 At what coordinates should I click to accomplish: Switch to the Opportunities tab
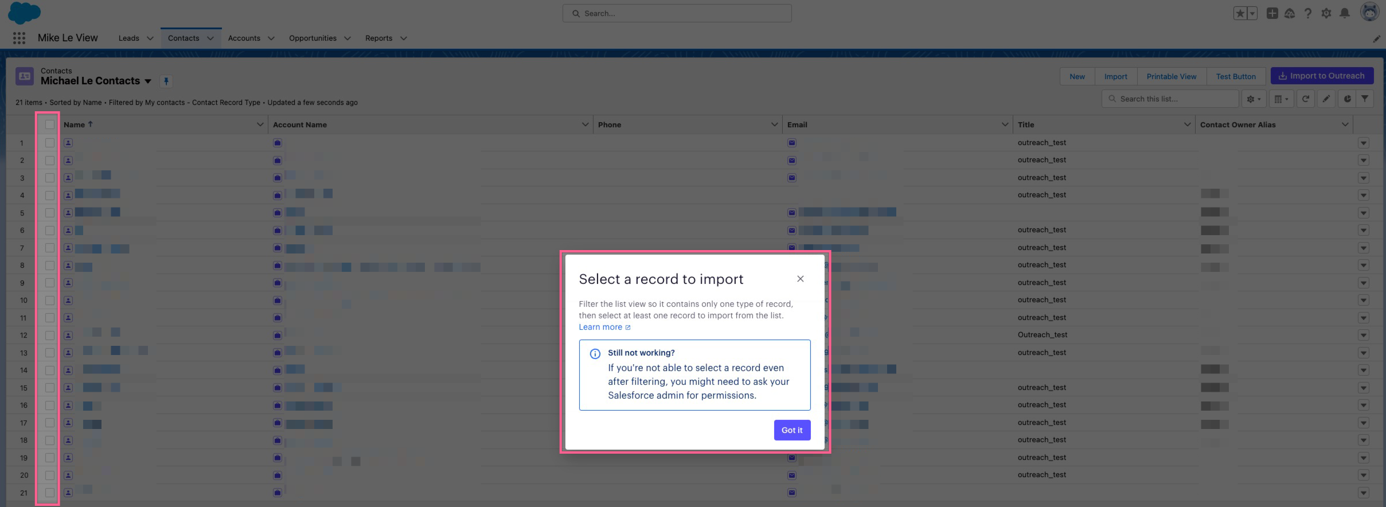(x=313, y=38)
